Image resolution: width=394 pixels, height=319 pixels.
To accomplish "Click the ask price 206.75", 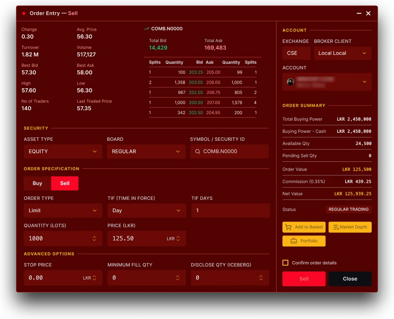I will click(213, 92).
